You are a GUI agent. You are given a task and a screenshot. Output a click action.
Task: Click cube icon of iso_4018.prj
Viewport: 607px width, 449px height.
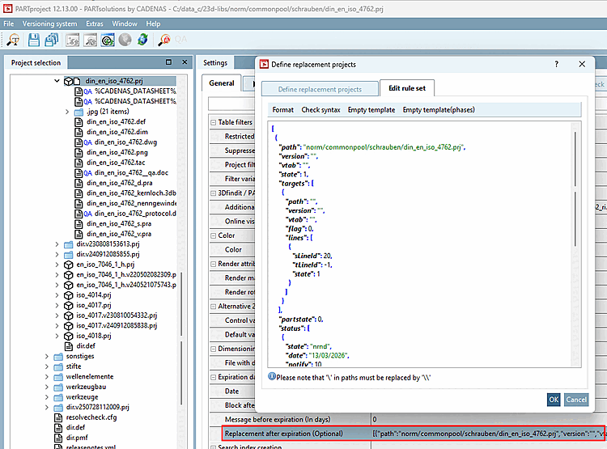69,336
